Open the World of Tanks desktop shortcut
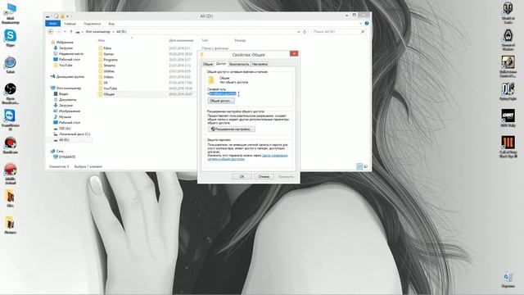 click(x=508, y=13)
